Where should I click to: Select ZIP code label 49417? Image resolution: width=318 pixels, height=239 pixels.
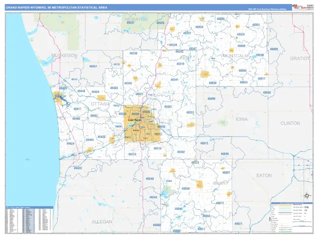pos(78,109)
